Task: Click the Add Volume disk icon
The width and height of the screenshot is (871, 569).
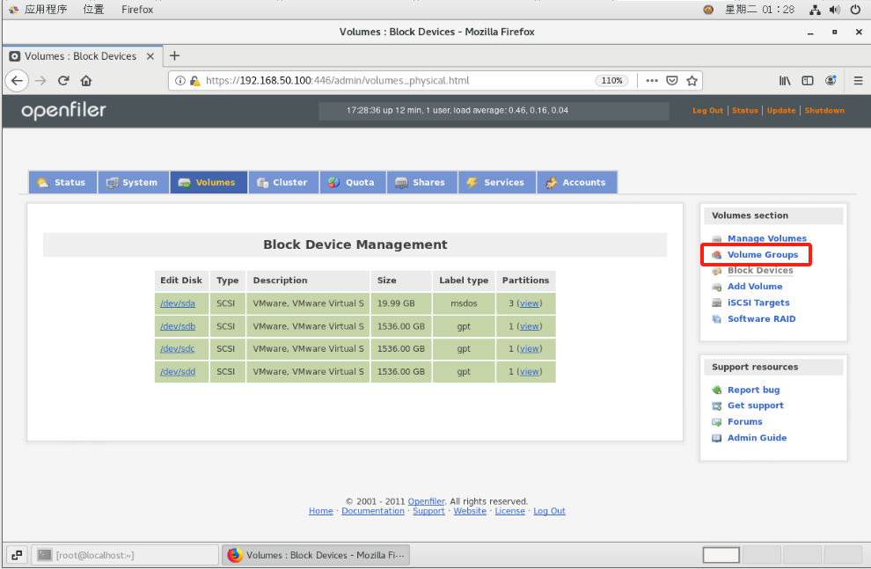Action: click(x=716, y=287)
